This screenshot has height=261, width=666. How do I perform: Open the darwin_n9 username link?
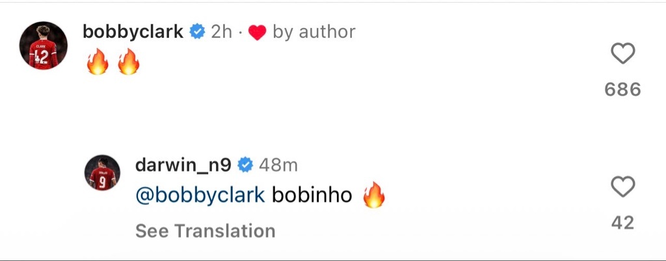pyautogui.click(x=183, y=165)
